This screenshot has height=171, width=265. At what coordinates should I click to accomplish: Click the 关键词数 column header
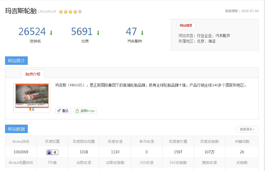click(242, 141)
